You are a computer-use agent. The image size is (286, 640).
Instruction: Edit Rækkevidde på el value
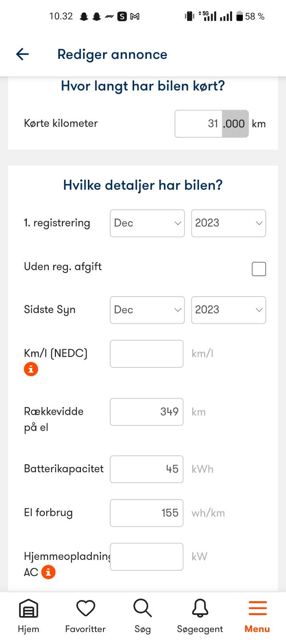click(147, 412)
